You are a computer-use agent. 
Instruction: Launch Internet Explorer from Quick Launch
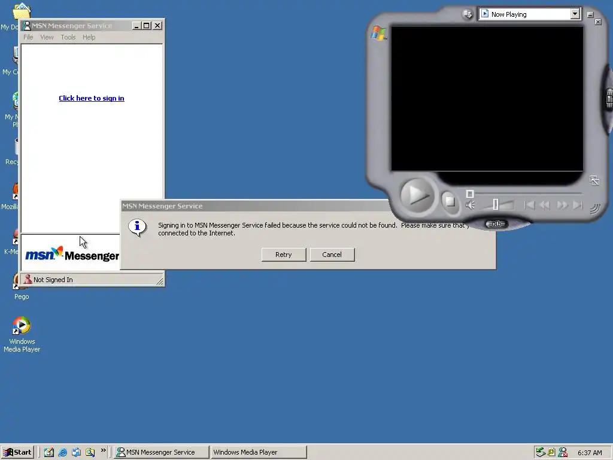click(62, 452)
